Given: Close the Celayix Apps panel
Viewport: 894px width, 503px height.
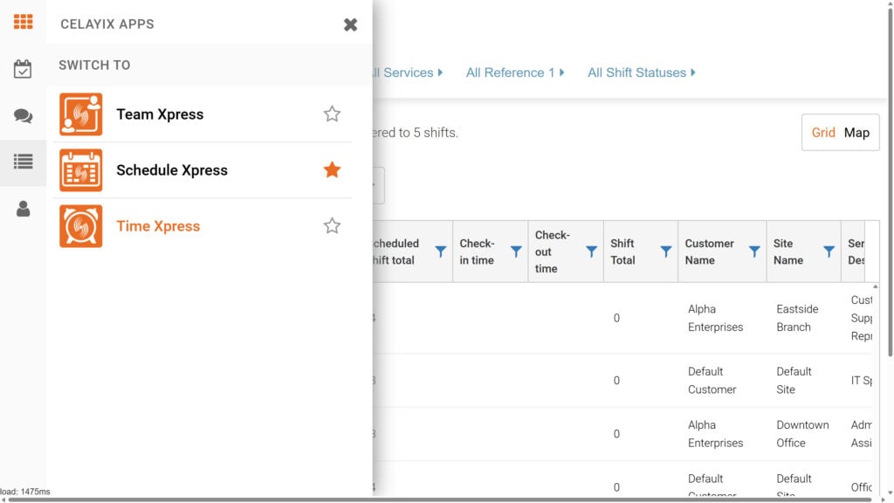Looking at the screenshot, I should 350,24.
